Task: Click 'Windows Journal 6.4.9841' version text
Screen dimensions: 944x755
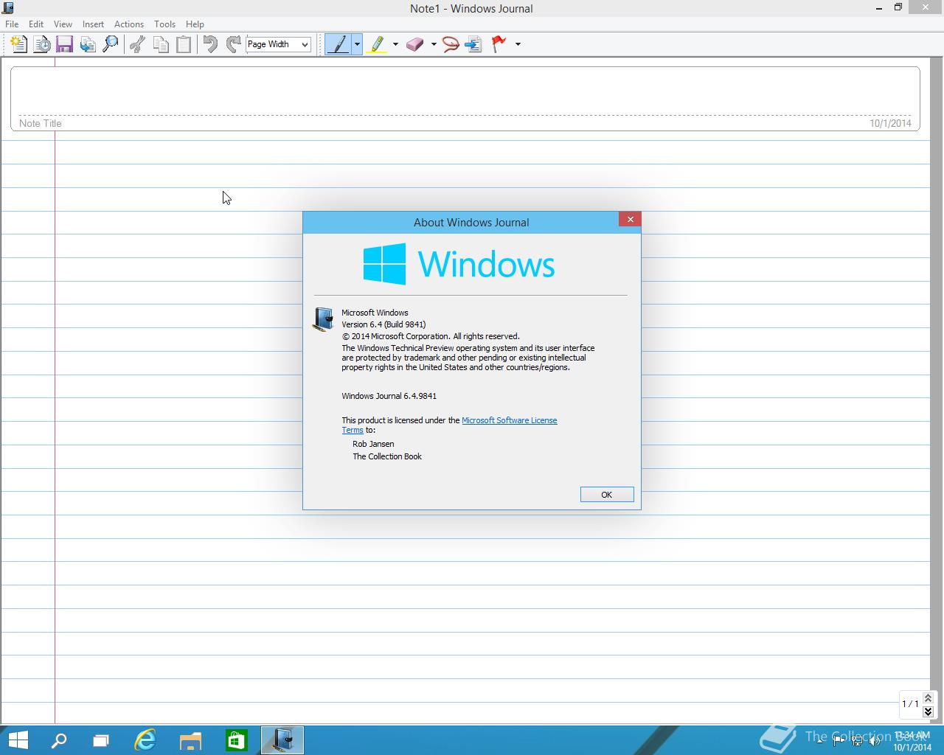Action: tap(389, 396)
